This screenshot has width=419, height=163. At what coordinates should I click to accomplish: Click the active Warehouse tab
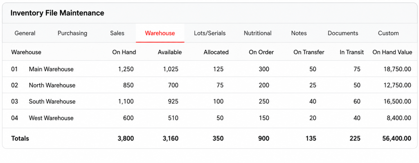160,33
